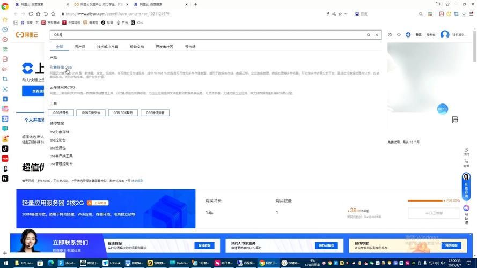Open history clock icon in left sidebar
The width and height of the screenshot is (477, 268).
tap(5, 29)
